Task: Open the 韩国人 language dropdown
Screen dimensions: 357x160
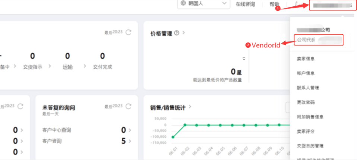Action: pyautogui.click(x=203, y=4)
